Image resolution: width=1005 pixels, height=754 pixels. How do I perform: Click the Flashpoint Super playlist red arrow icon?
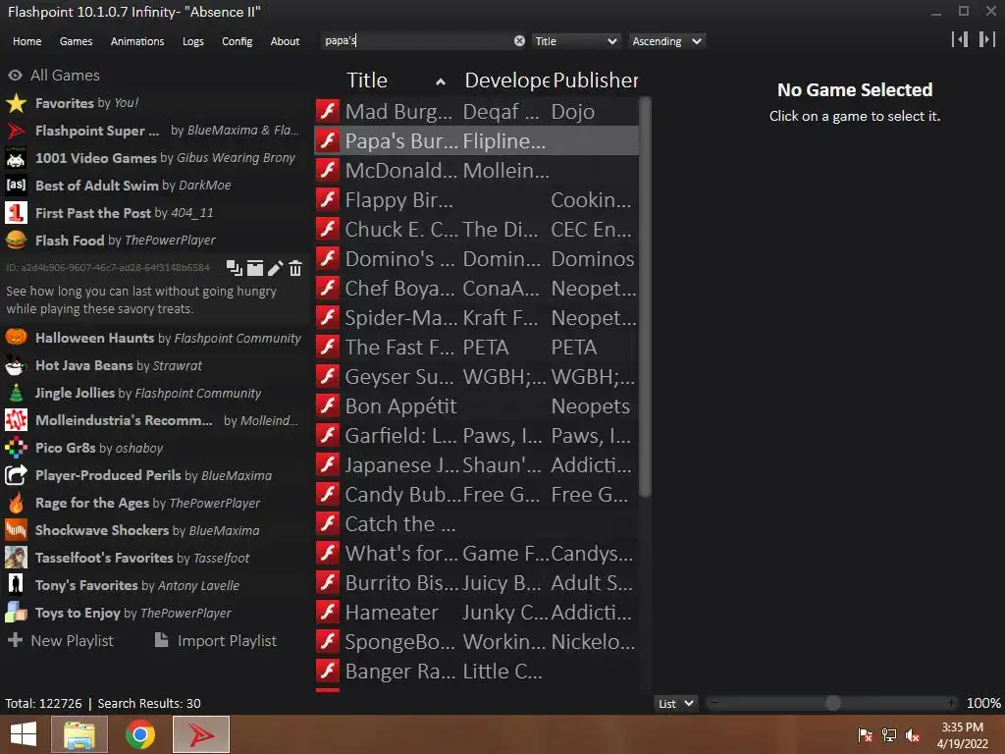pyautogui.click(x=16, y=131)
